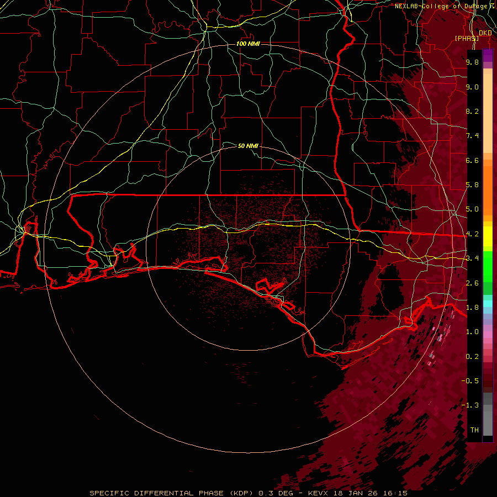This screenshot has width=497, height=497.
Task: Click the bright yellow segment of the color bar
Action: (488, 236)
